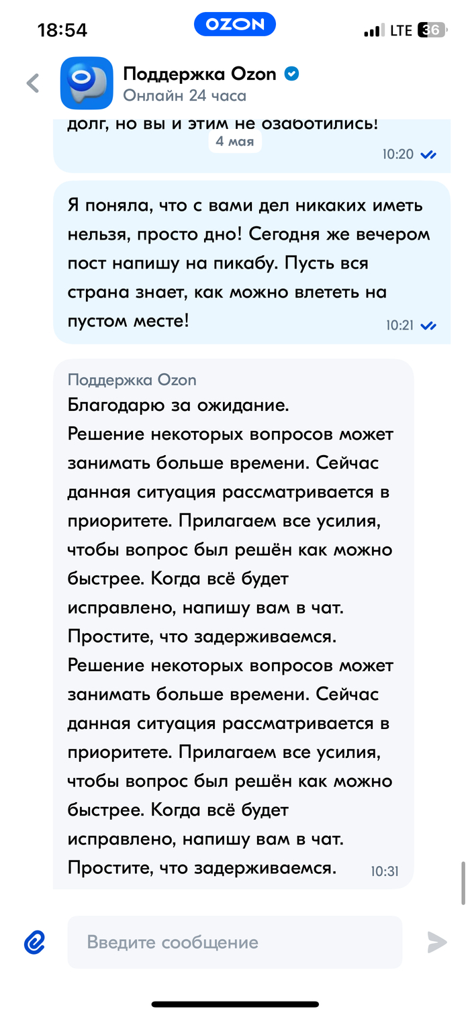
Task: Tap the "Онлайн 24 часа" status text
Action: click(185, 96)
